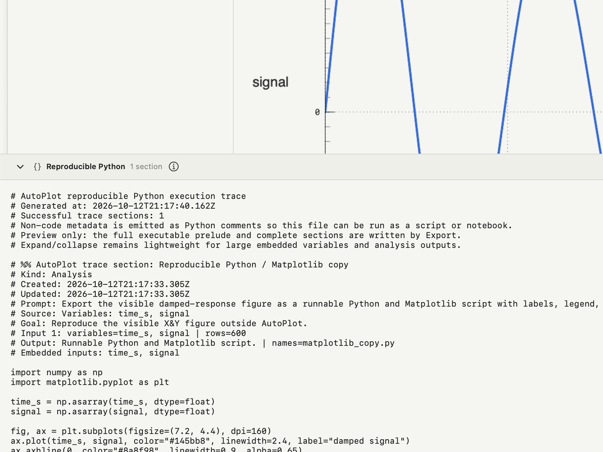Click the line '# Updated: 2026-10-12T21:17:33.305Z'
This screenshot has height=452, width=603.
click(100, 294)
